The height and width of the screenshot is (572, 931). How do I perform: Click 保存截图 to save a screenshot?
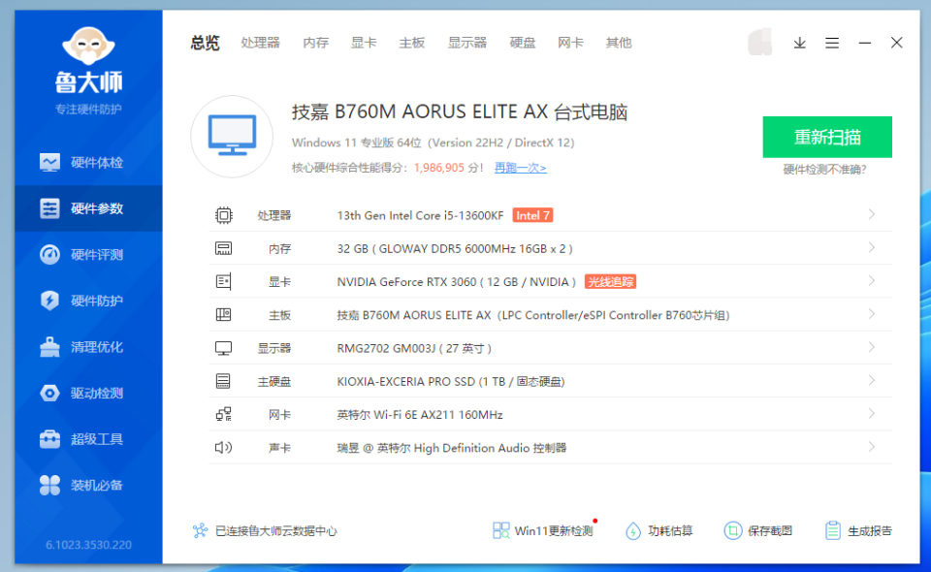pyautogui.click(x=757, y=530)
